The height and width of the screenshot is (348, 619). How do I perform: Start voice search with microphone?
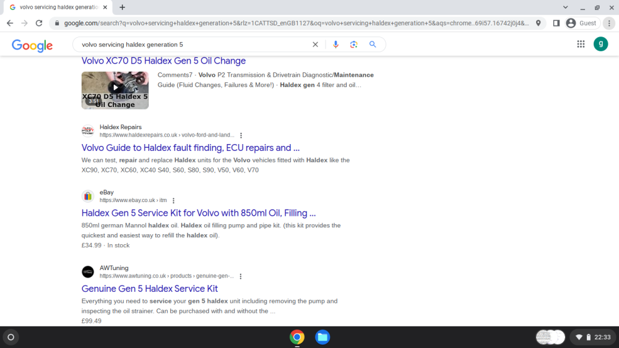[x=335, y=45]
